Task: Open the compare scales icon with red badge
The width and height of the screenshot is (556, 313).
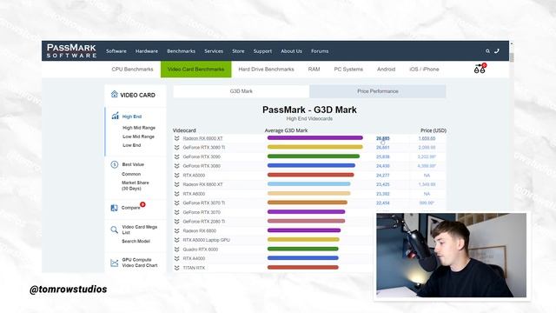Action: tap(480, 68)
